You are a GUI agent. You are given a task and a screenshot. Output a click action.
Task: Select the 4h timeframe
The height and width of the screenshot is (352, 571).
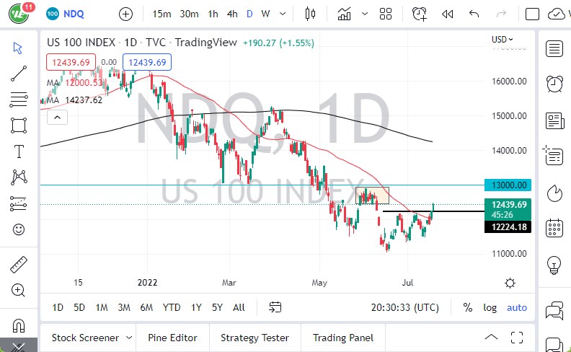pos(231,14)
